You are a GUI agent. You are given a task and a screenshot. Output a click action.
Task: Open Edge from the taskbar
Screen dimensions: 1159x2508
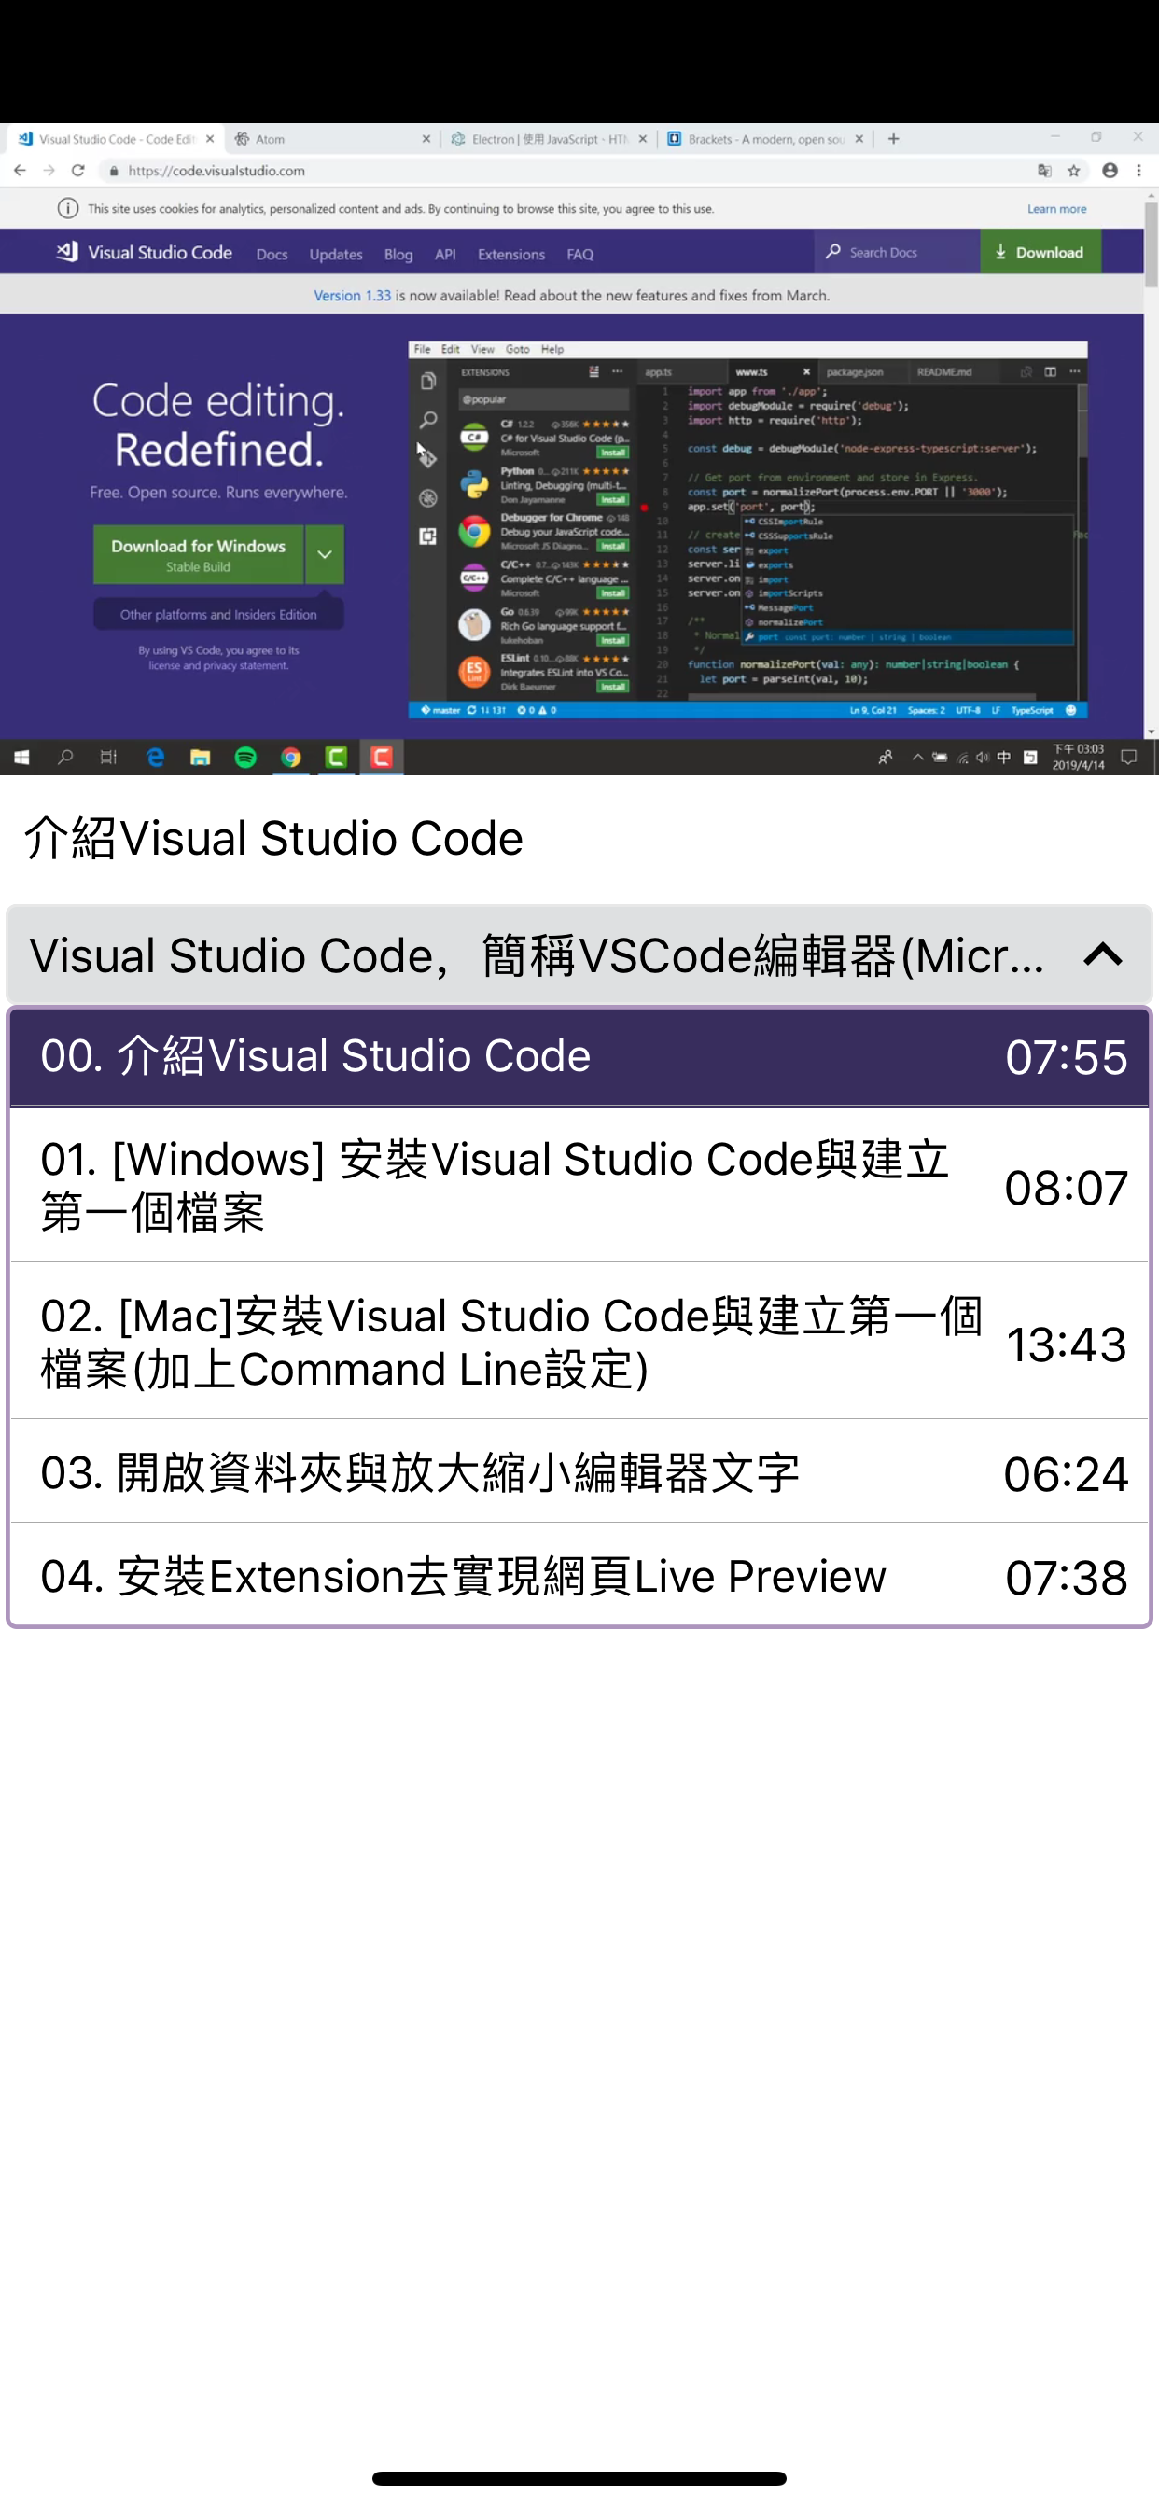(155, 758)
